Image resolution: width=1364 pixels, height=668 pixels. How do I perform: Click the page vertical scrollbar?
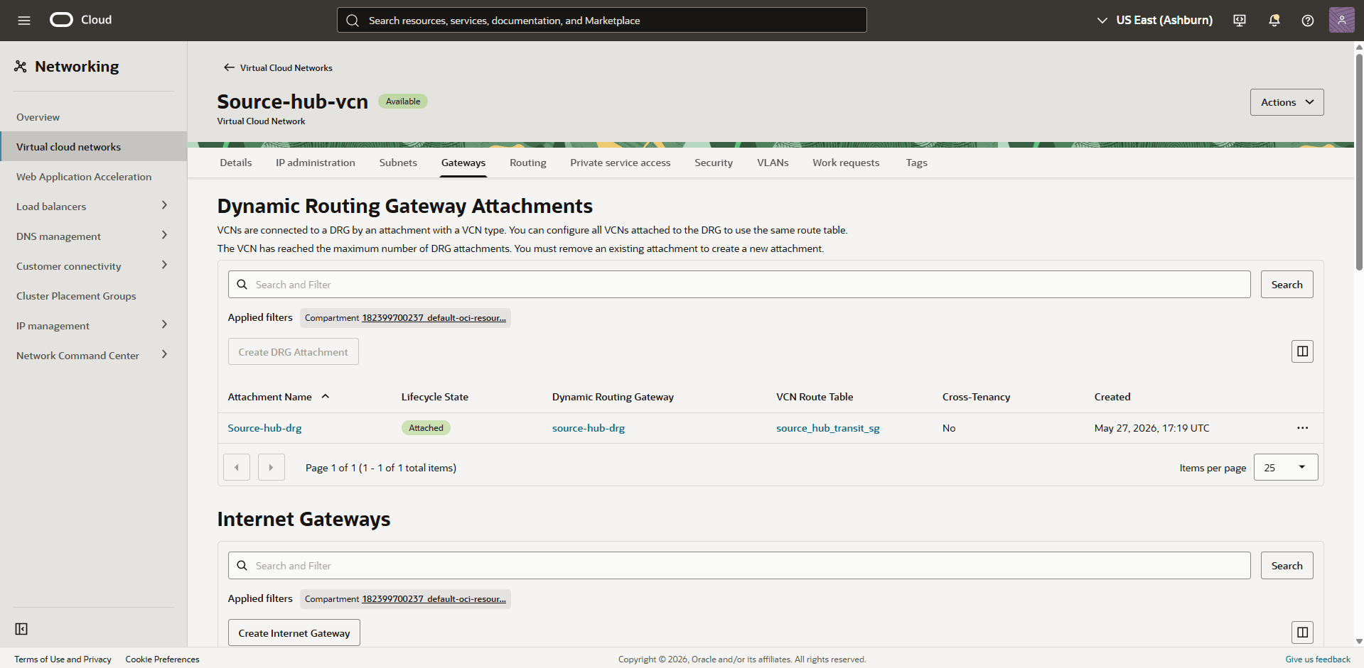[1359, 162]
